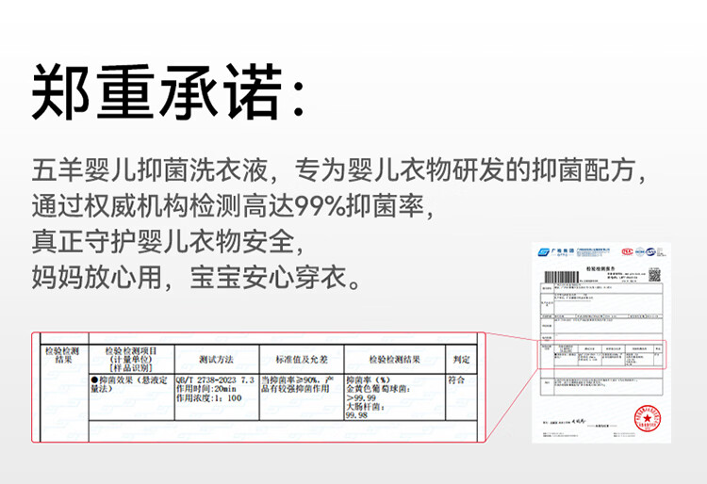
Task: Click the 大肠杆菌 label
Action: coord(365,407)
